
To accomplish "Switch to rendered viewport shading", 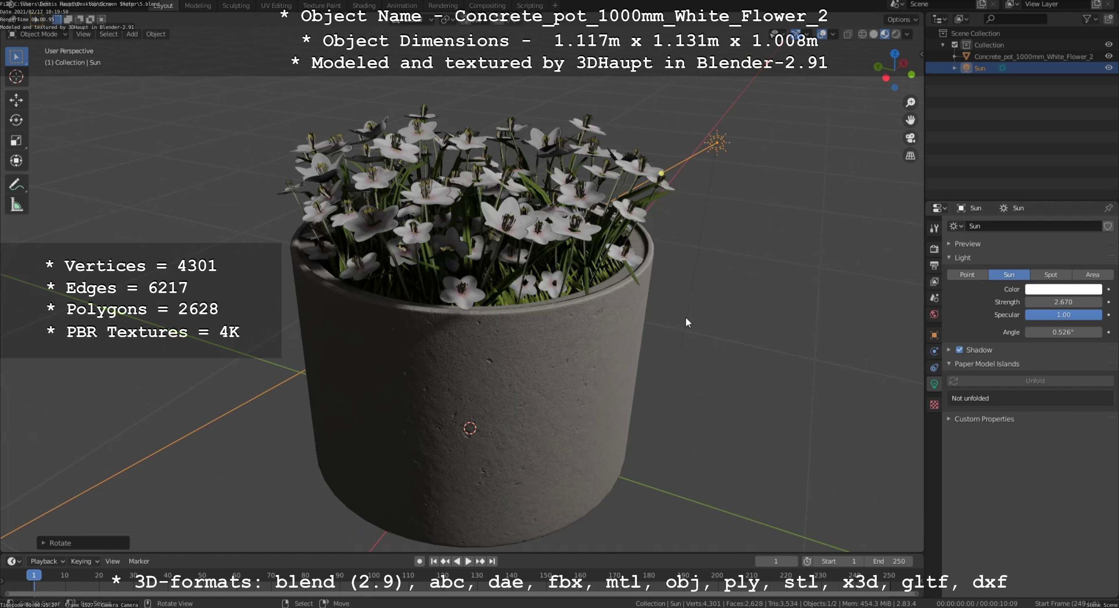I will 896,34.
